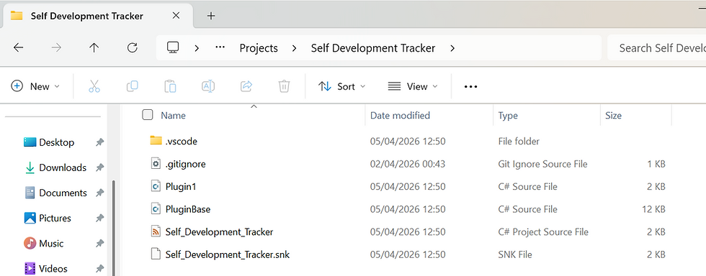Sort by the Date modified column header
The height and width of the screenshot is (276, 706).
point(400,116)
